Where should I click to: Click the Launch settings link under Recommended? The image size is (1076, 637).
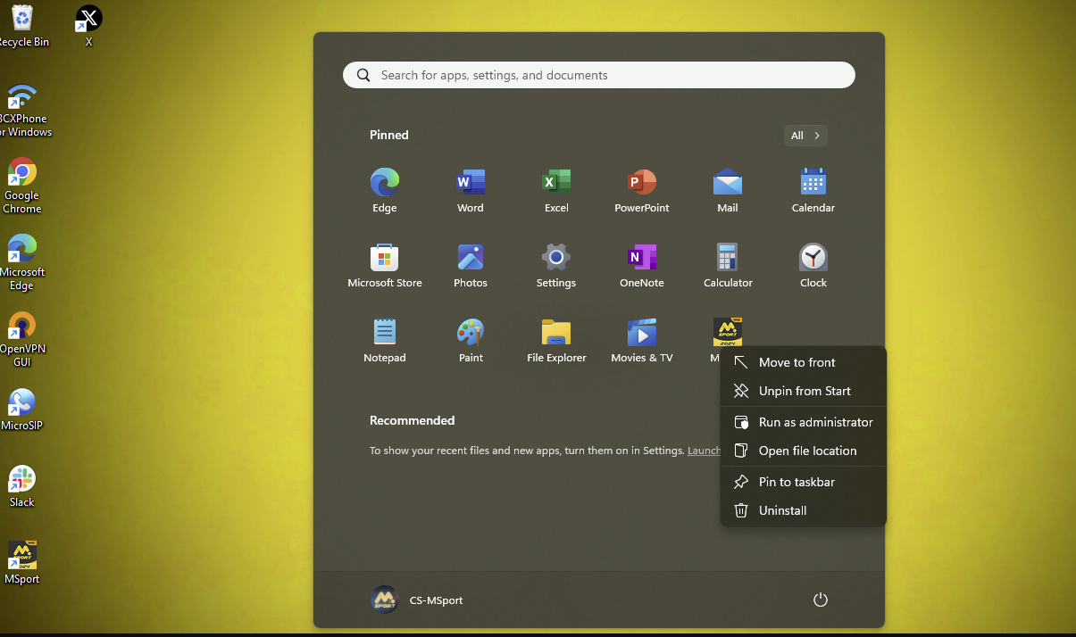coord(704,451)
